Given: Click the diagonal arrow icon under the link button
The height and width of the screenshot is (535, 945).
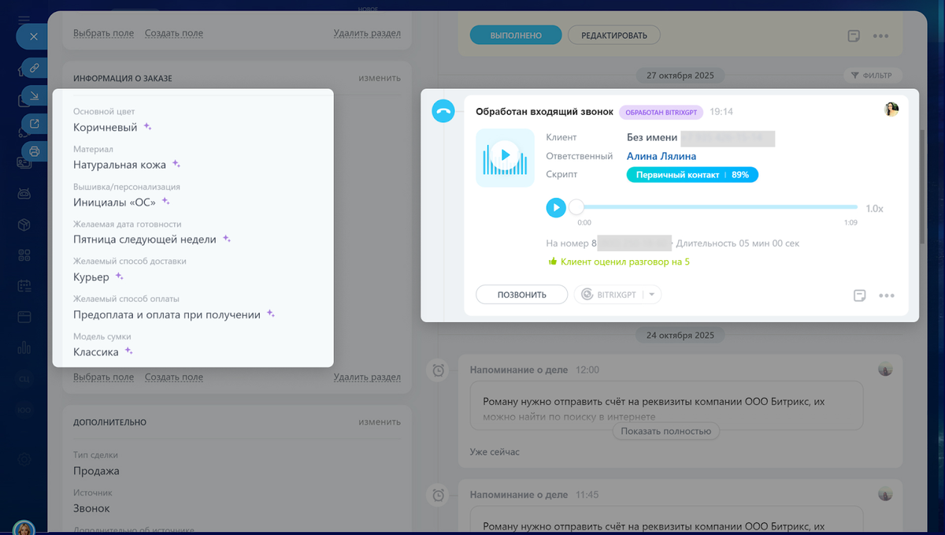Looking at the screenshot, I should pyautogui.click(x=34, y=96).
